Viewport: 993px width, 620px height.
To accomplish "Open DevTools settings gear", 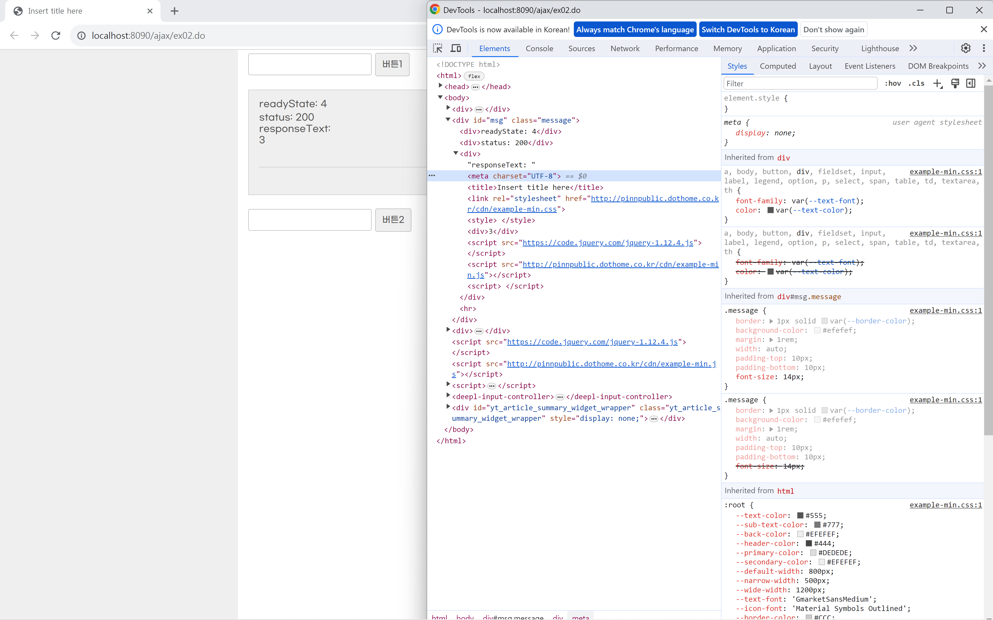I will [966, 48].
